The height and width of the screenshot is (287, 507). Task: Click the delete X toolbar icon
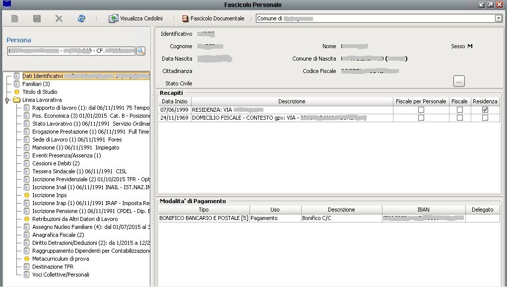59,18
